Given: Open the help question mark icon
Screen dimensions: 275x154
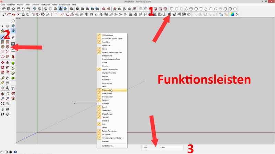Looking at the screenshot, I should 15,152.
